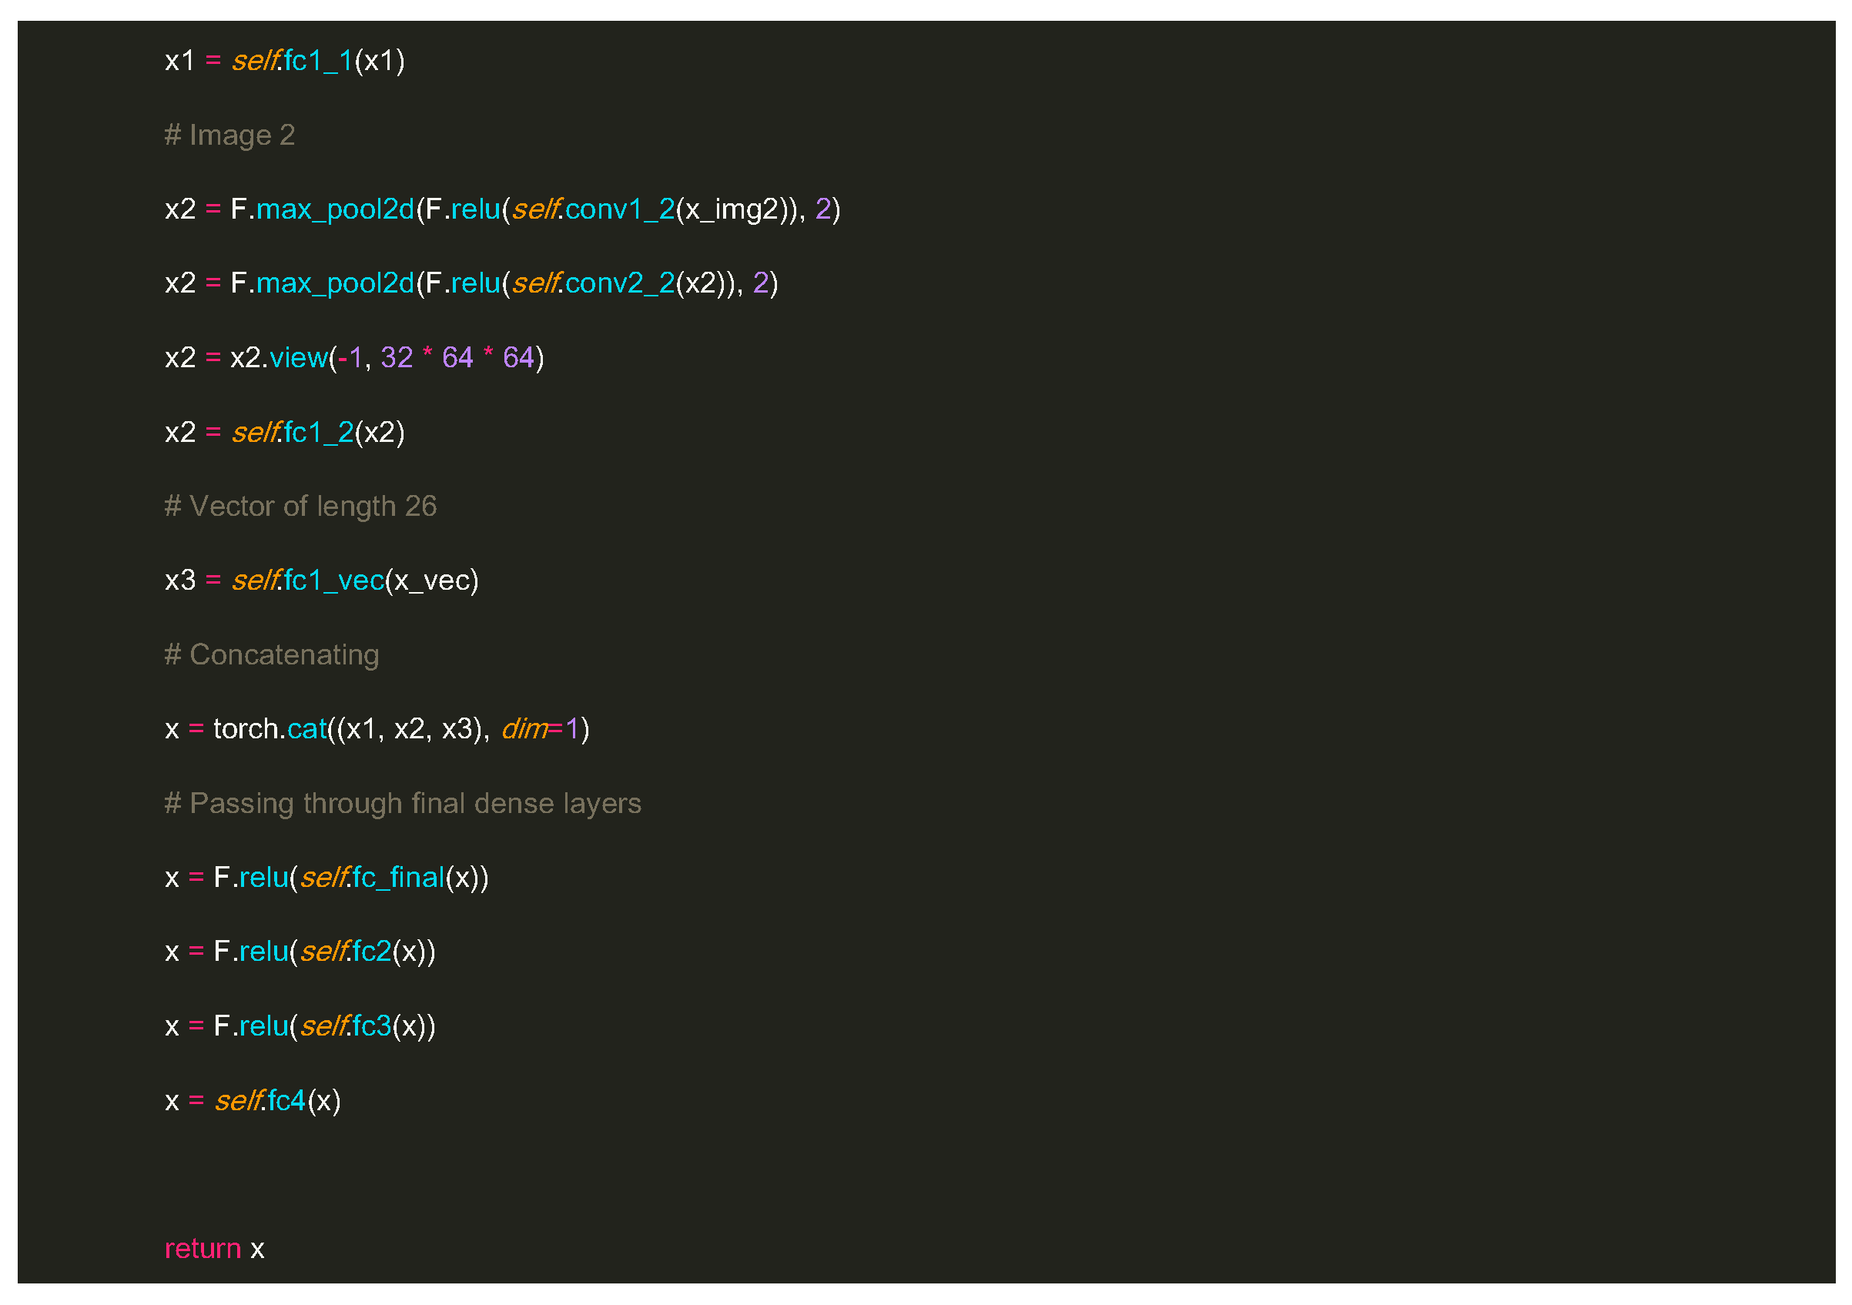The width and height of the screenshot is (1852, 1305).
Task: Click fc1_1 on the first line
Action: coord(319,61)
